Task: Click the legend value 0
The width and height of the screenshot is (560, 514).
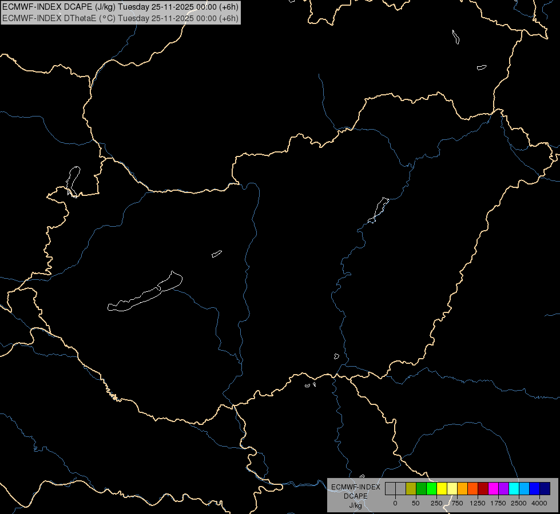Action: [395, 503]
